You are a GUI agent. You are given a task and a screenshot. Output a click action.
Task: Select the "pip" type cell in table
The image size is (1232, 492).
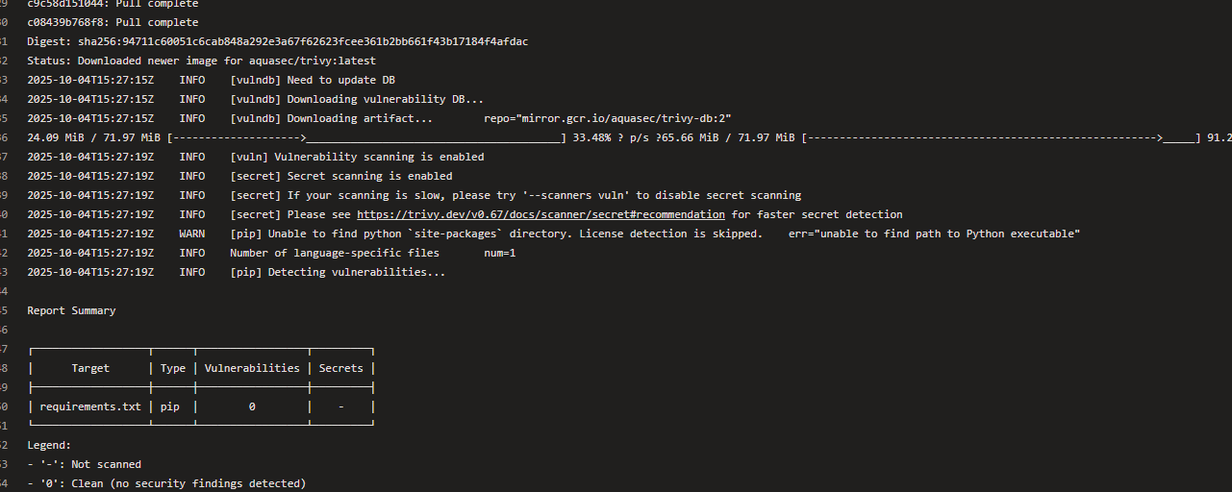click(170, 406)
